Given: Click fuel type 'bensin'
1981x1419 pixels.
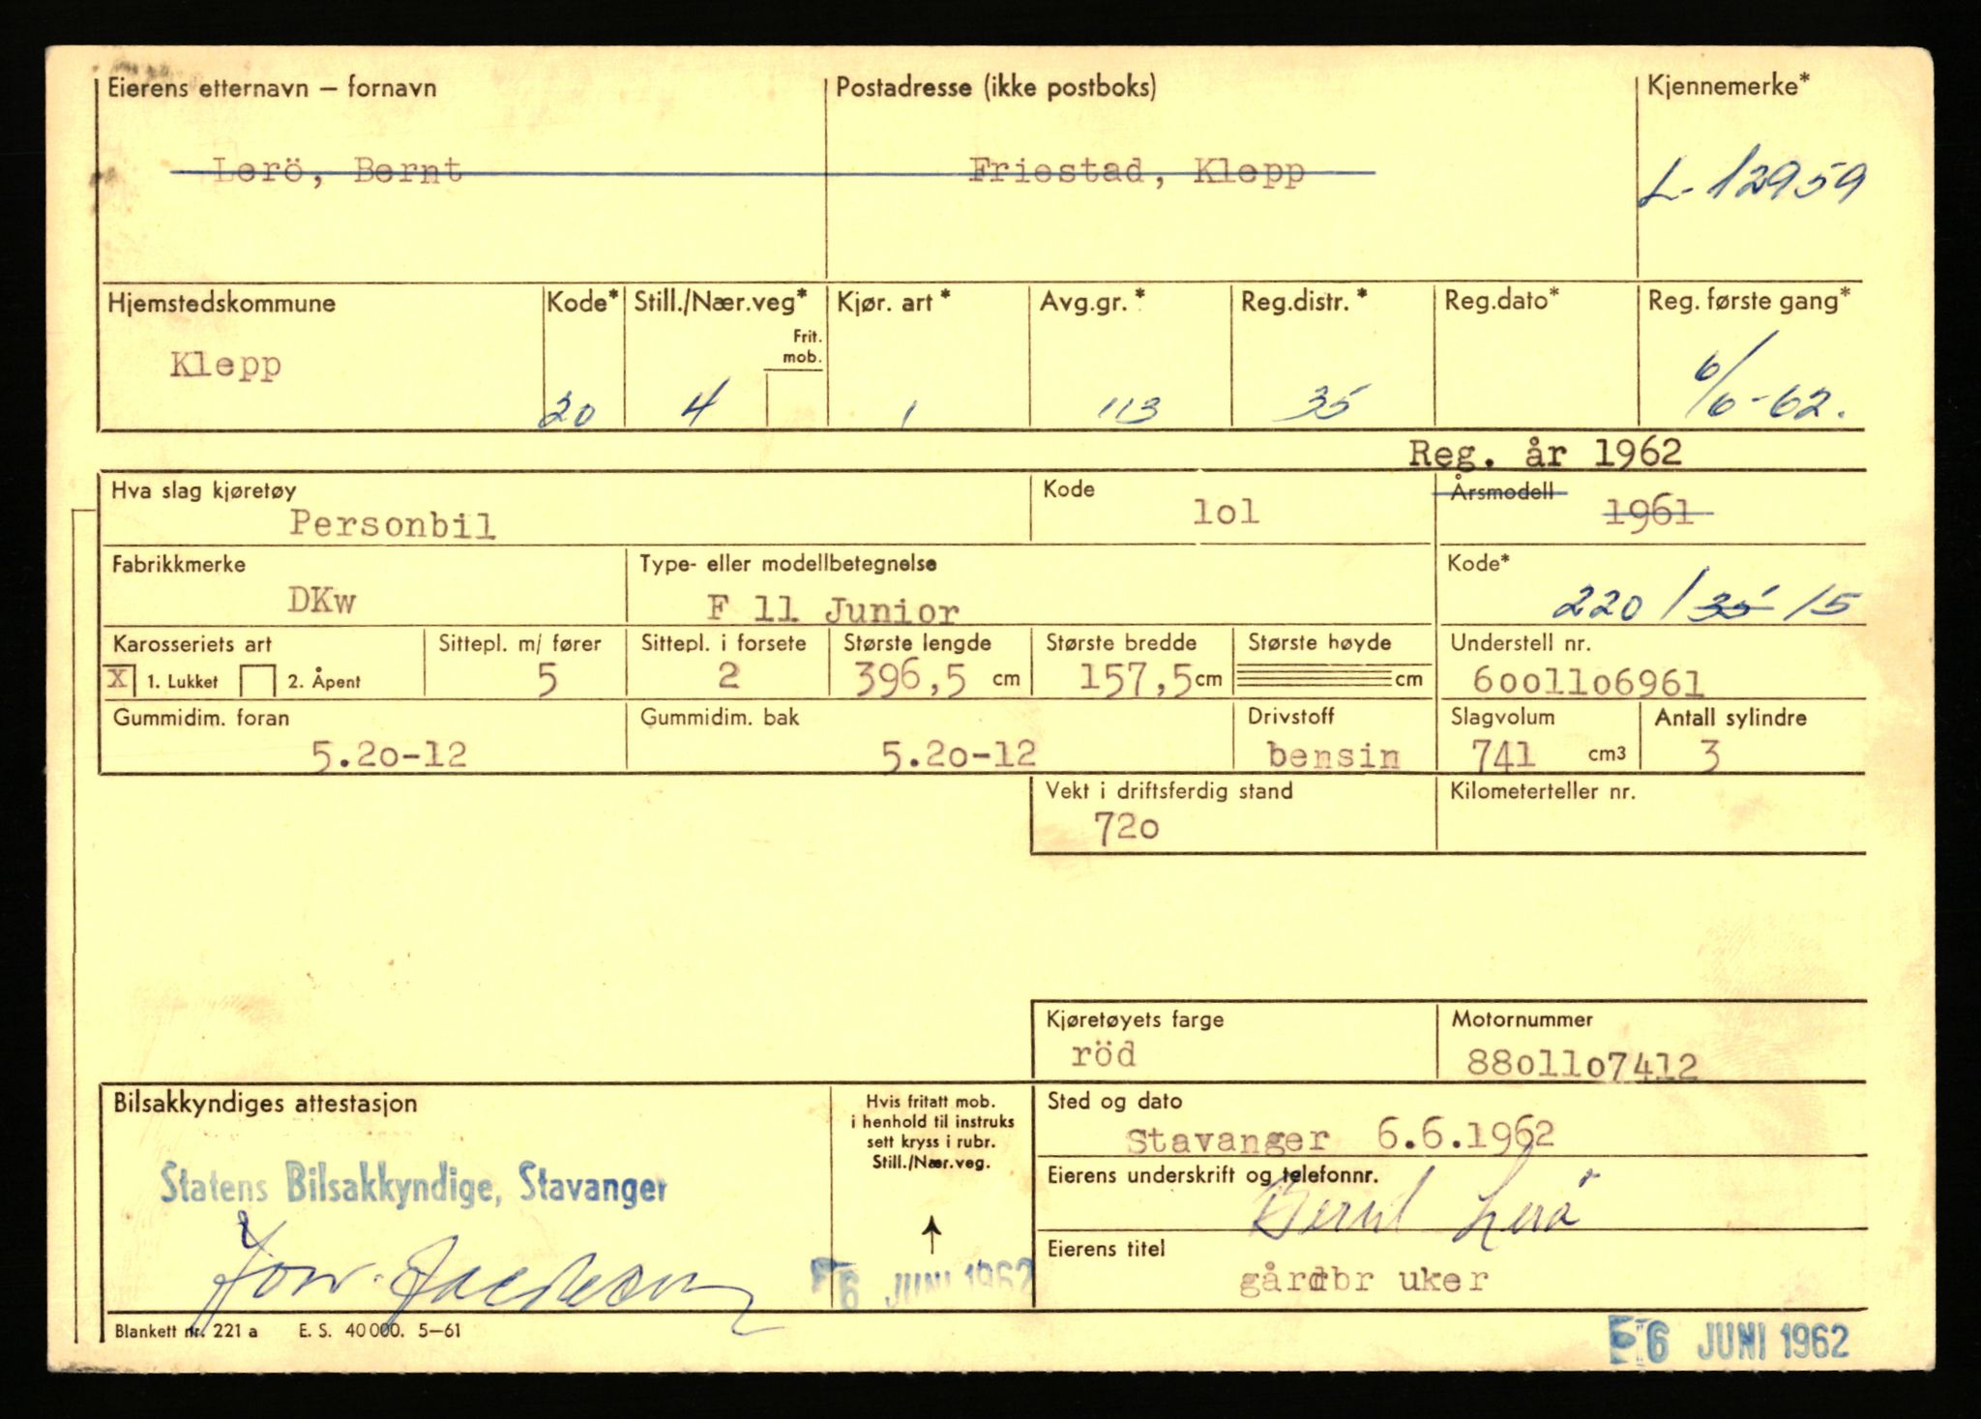Looking at the screenshot, I should [1333, 754].
